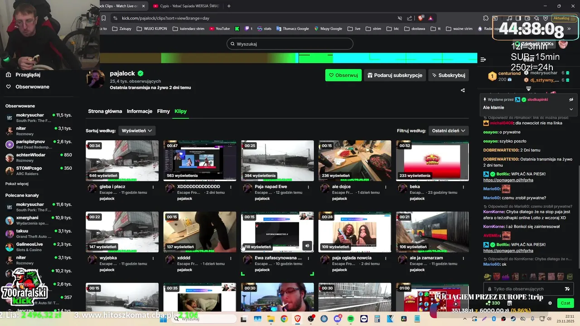Switch to 'Strona główna' tab

coord(105,111)
